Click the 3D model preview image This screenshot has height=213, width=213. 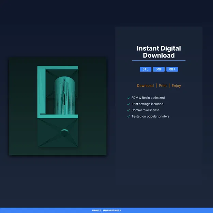(58, 106)
